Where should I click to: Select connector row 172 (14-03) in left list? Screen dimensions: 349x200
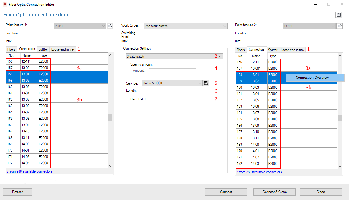(x=57, y=163)
